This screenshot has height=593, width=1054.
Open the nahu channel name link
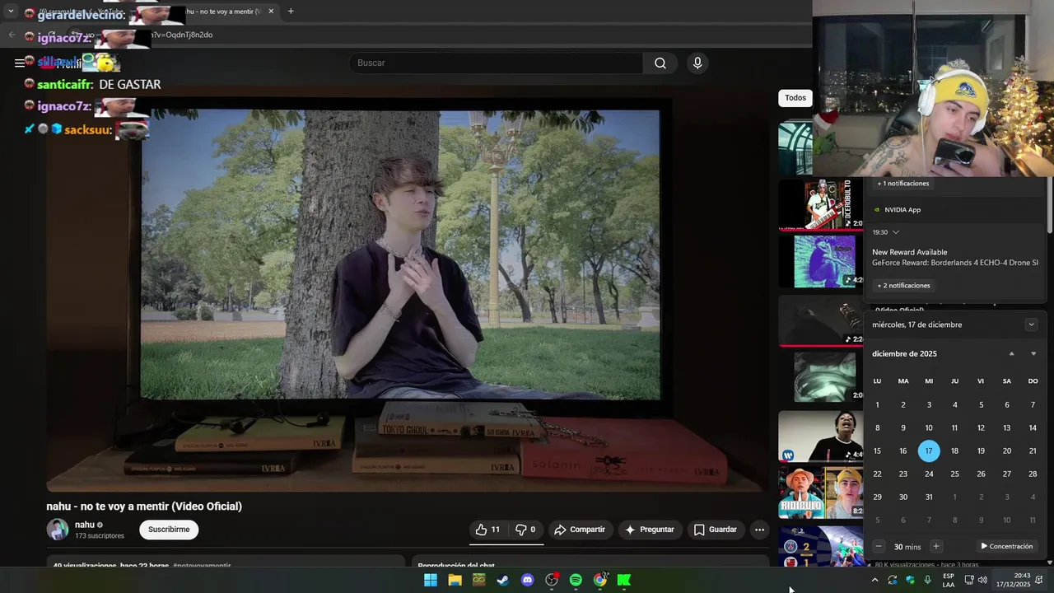85,525
